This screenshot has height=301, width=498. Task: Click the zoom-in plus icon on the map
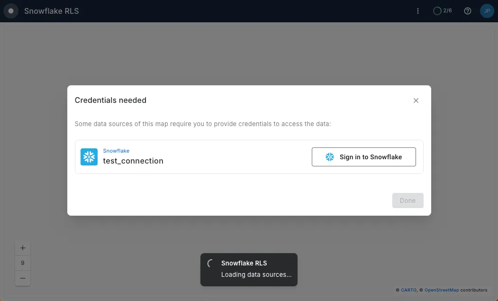22,247
